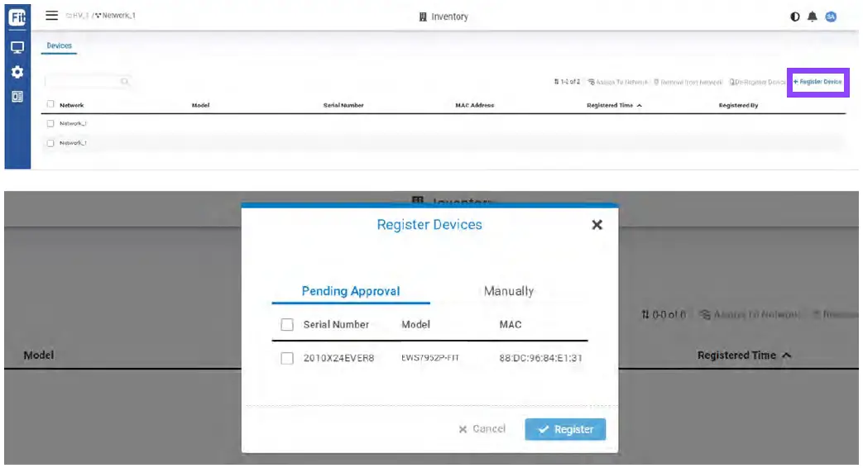Switch to the Devices tab
863x468 pixels.
pyautogui.click(x=59, y=45)
